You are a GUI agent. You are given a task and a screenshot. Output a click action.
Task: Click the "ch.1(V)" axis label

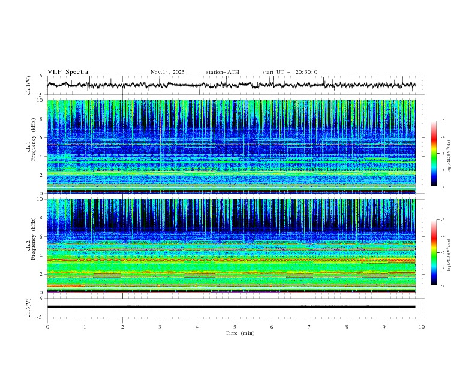(29, 85)
